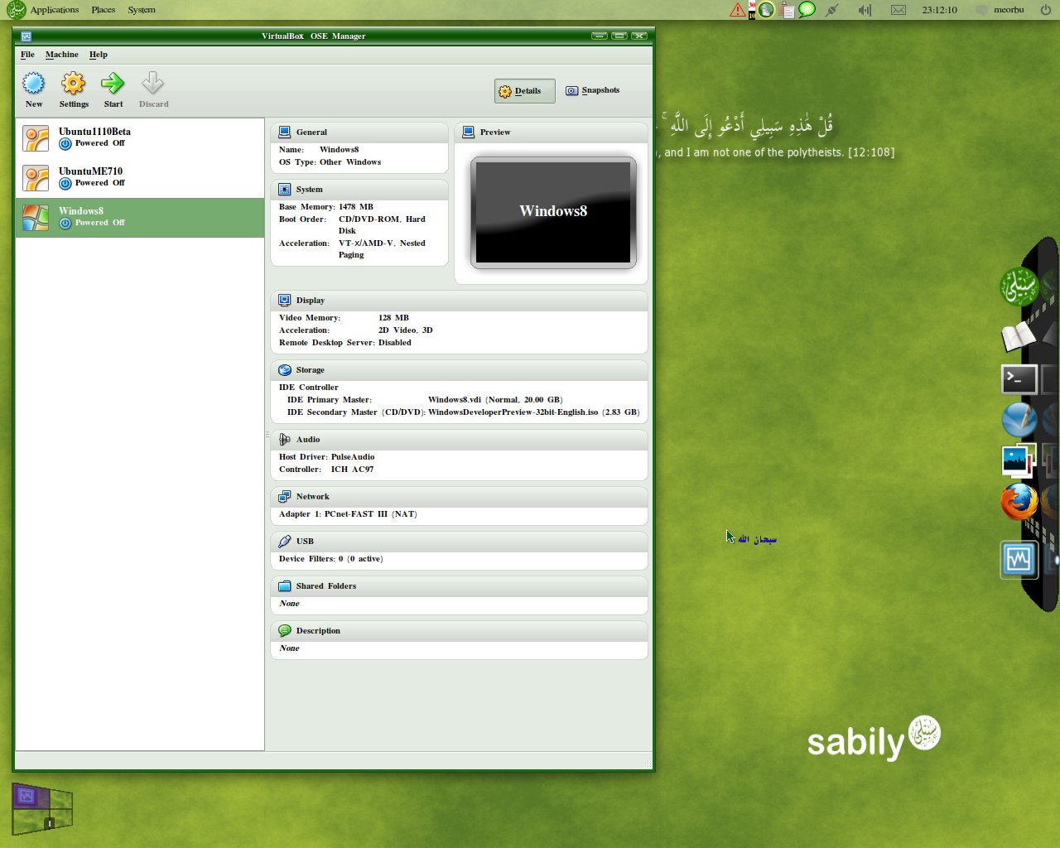Open the mail envelope icon in the panel

[x=897, y=9]
